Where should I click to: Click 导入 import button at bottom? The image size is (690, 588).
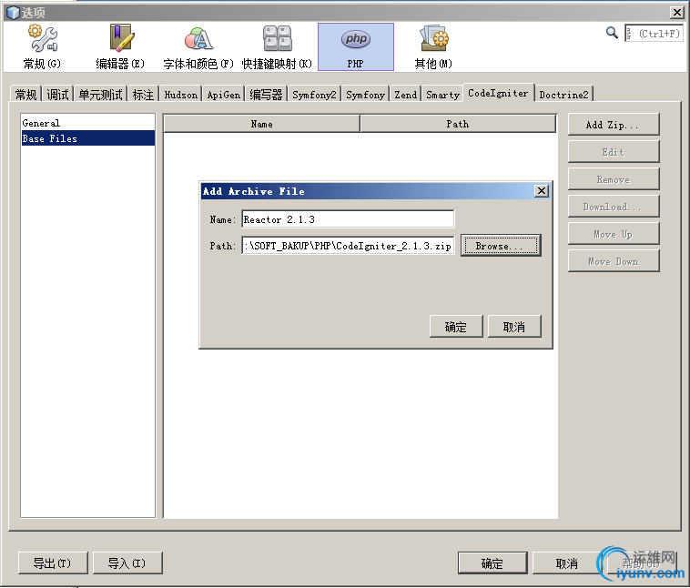click(127, 563)
